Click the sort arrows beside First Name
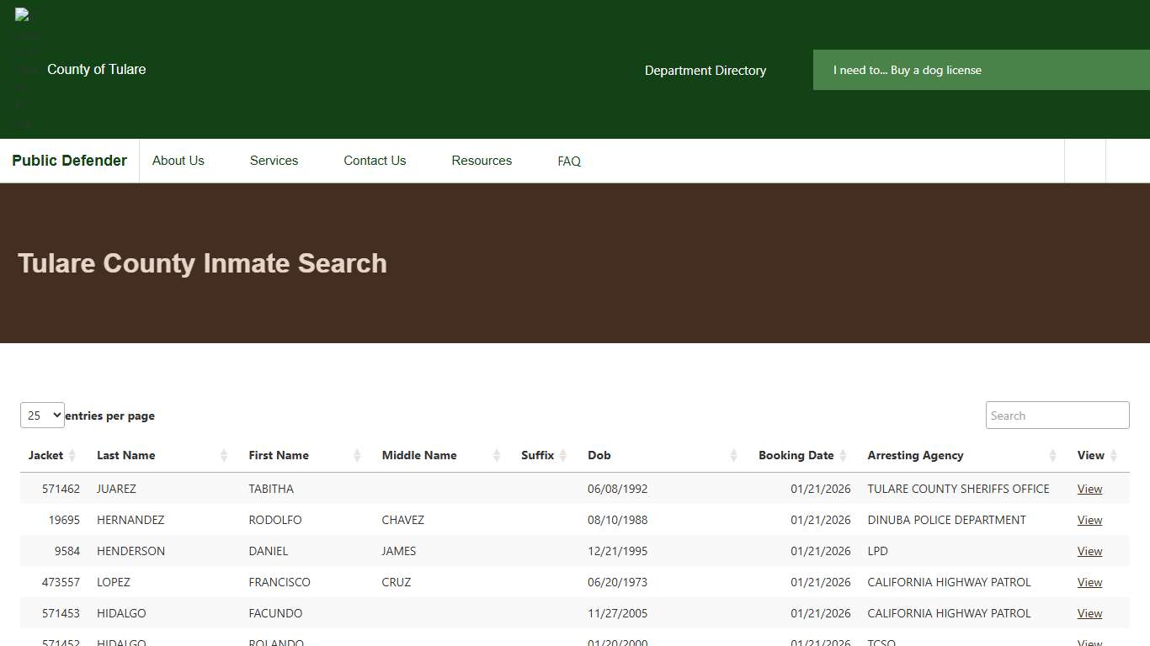This screenshot has width=1150, height=646. pyautogui.click(x=359, y=455)
